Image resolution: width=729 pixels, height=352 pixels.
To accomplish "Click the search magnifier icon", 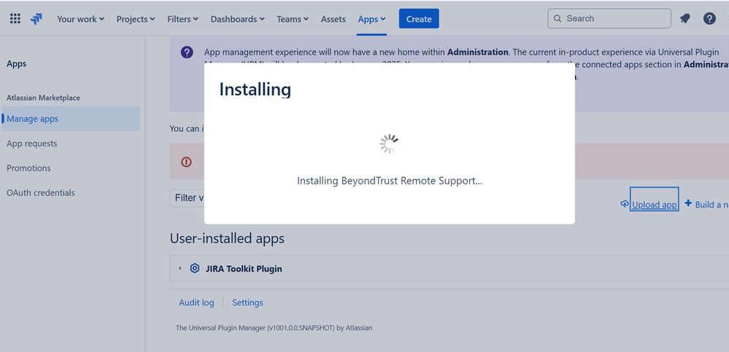I will tap(558, 18).
